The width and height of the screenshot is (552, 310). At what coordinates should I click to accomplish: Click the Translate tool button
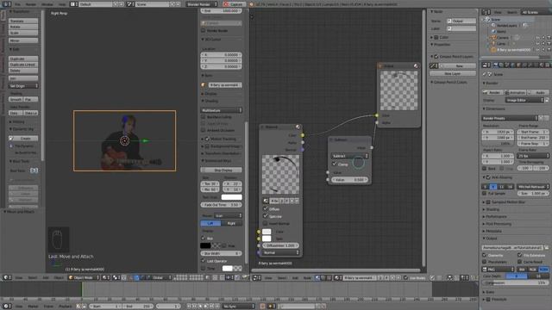pyautogui.click(x=23, y=21)
